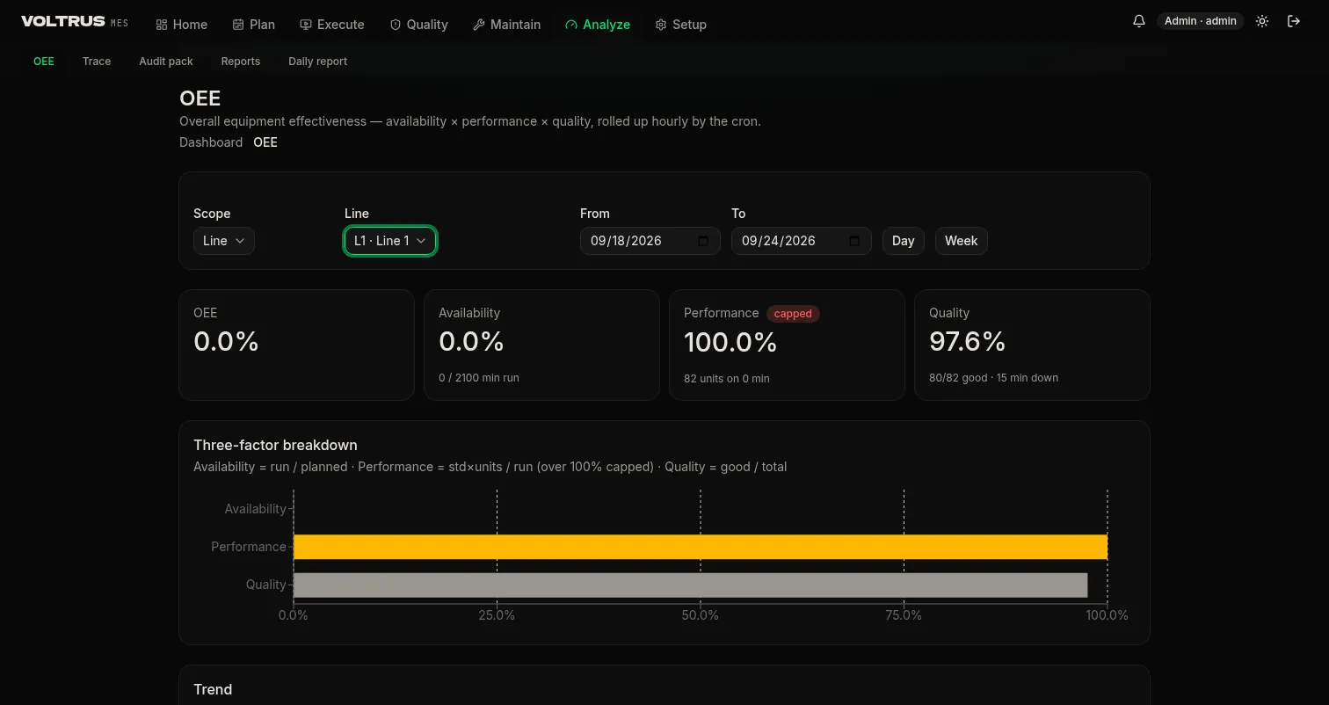The width and height of the screenshot is (1329, 705).
Task: Switch to the Trace tab
Action: pos(97,62)
